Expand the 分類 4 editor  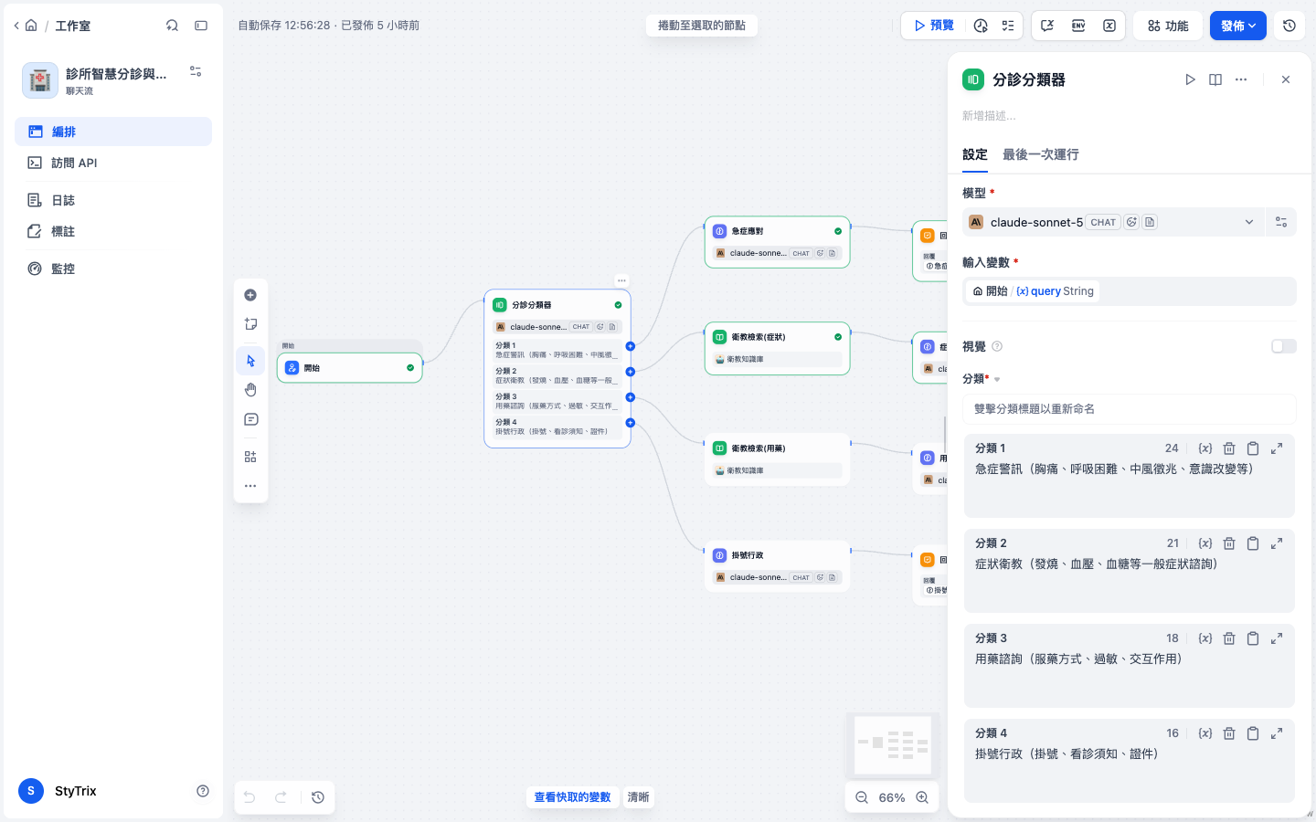pyautogui.click(x=1277, y=733)
